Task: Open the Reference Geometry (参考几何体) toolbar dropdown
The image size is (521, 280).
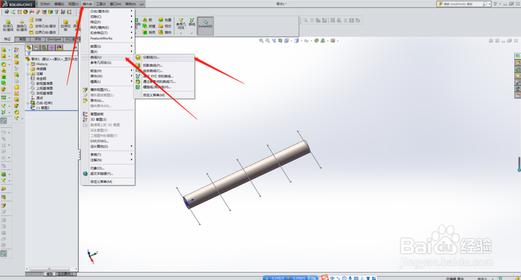Action: 181,33
